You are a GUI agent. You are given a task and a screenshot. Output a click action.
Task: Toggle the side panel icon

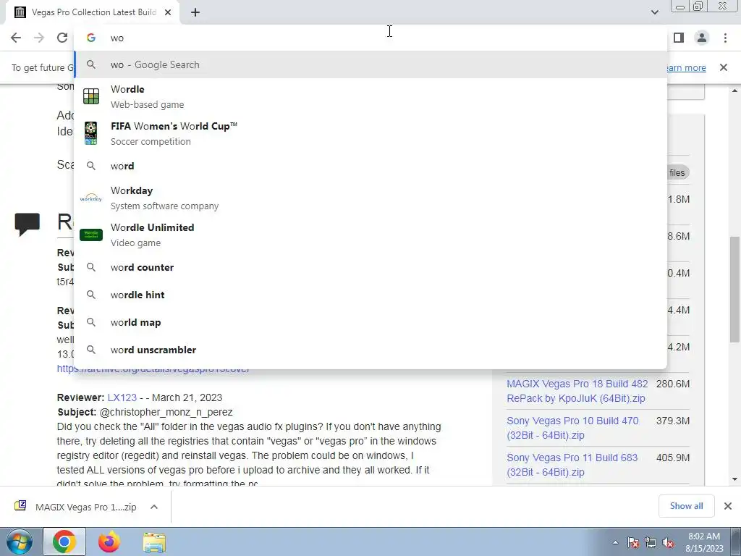(x=679, y=38)
